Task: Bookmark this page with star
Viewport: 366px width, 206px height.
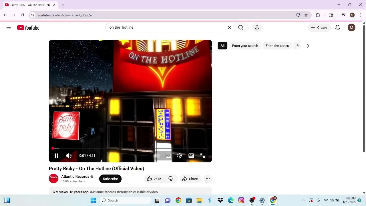Action: click(x=306, y=15)
